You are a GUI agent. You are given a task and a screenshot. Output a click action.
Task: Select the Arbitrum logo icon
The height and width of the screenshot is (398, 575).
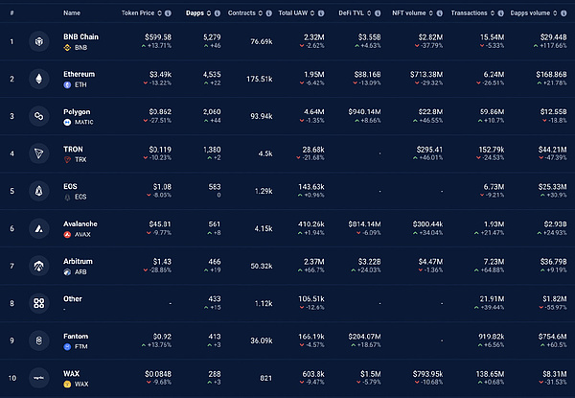point(38,266)
